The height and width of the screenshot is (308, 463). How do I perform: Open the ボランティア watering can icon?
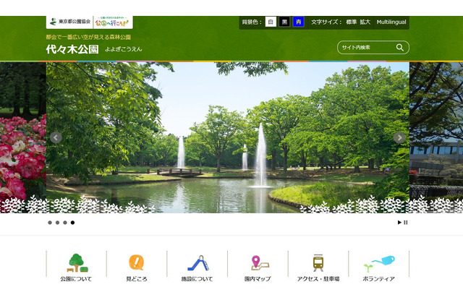pos(379,263)
